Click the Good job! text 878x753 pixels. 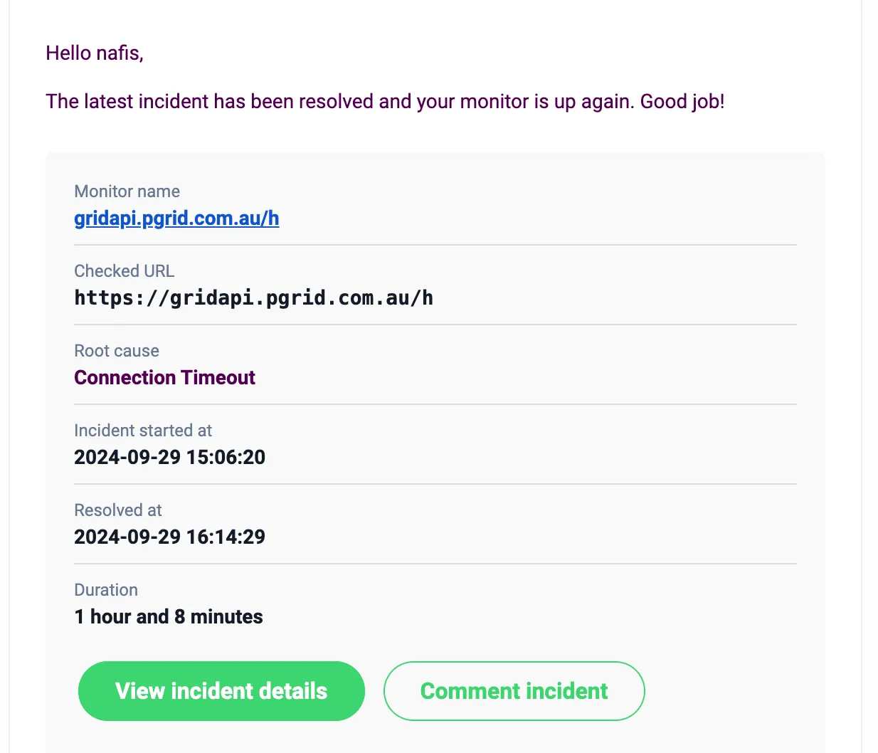point(682,102)
